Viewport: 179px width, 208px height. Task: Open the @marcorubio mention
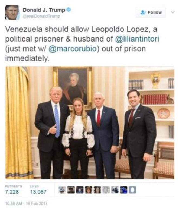[x=73, y=49]
